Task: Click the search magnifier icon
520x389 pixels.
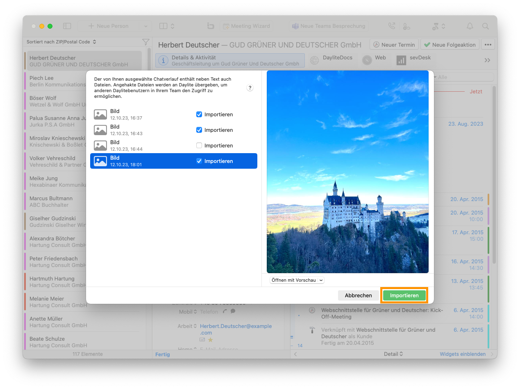Action: pos(486,26)
